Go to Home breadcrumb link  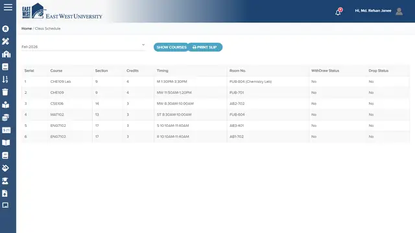[27, 28]
